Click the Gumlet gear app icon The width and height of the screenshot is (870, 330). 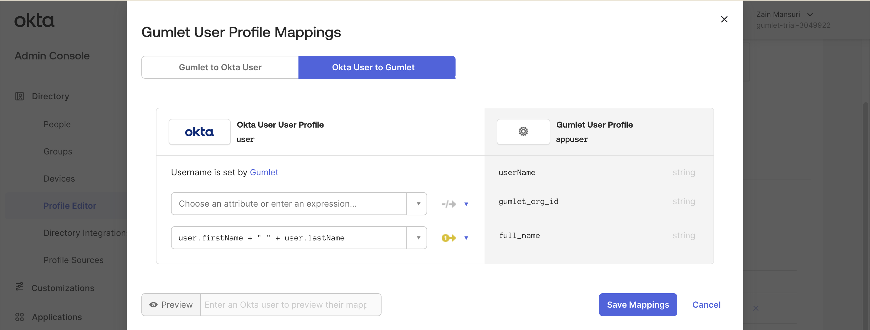[x=523, y=132]
